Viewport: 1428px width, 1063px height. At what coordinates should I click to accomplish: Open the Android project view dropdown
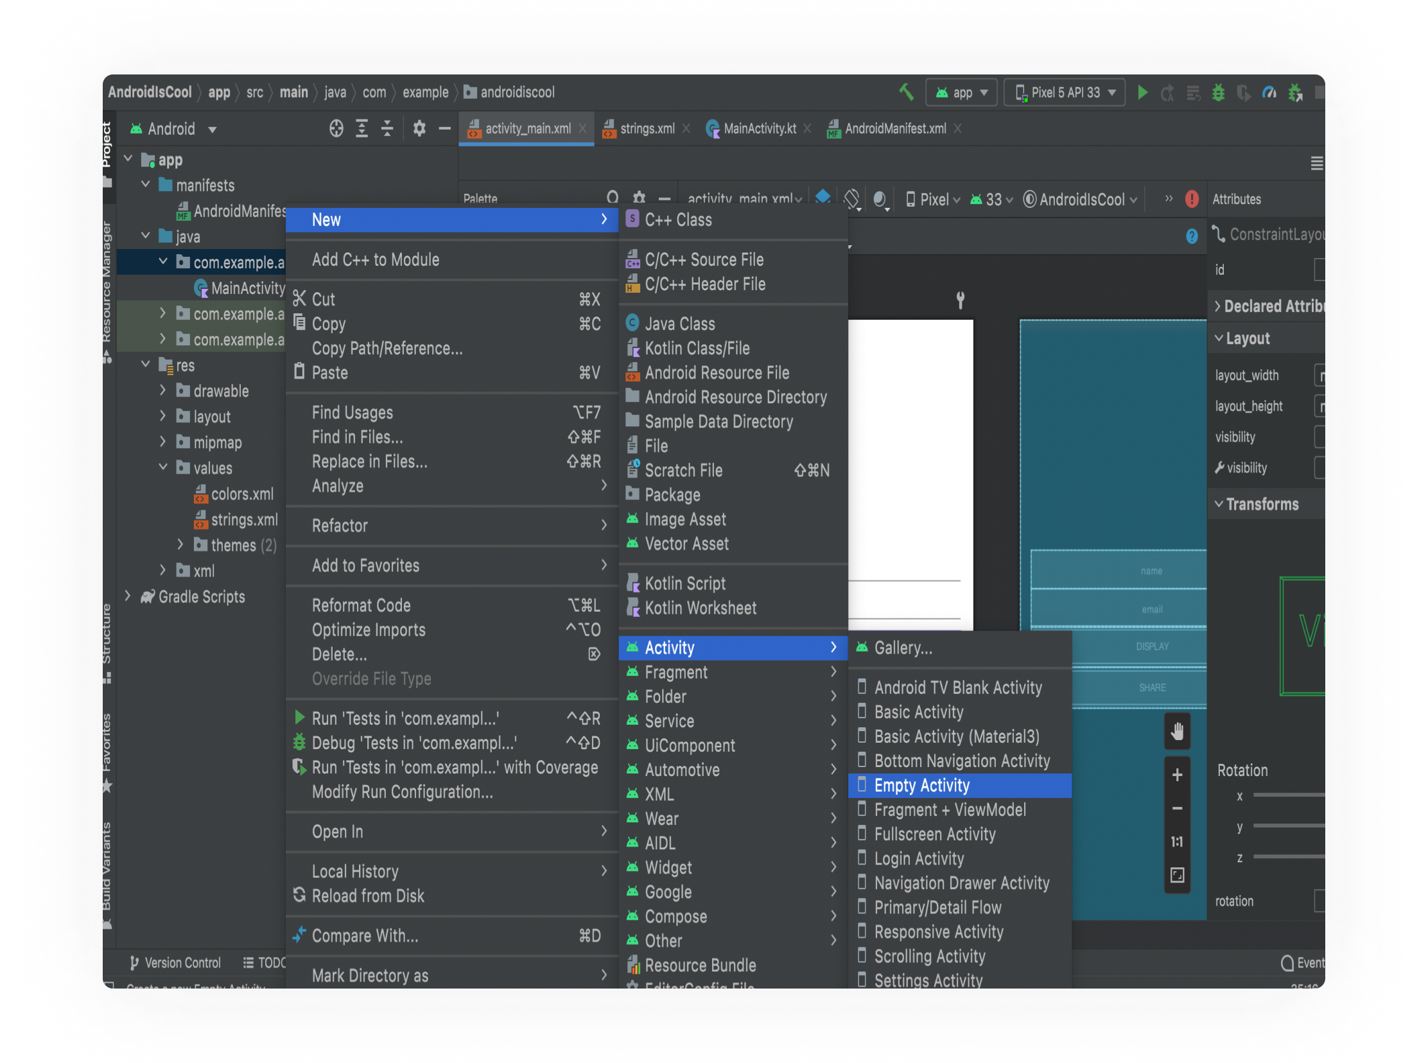coord(173,128)
